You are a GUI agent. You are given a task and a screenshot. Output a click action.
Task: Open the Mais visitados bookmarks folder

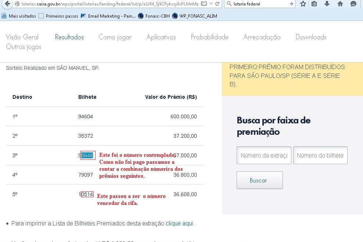click(x=19, y=16)
